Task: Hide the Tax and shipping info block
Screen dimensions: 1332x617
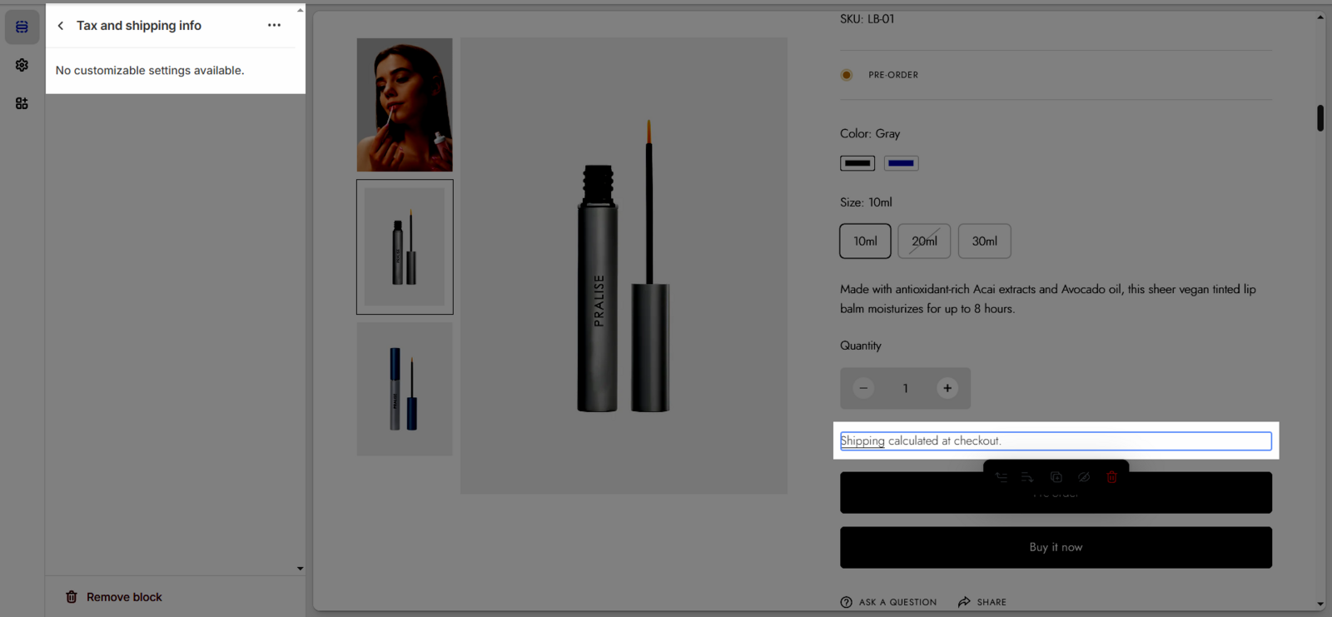Action: pos(1084,477)
